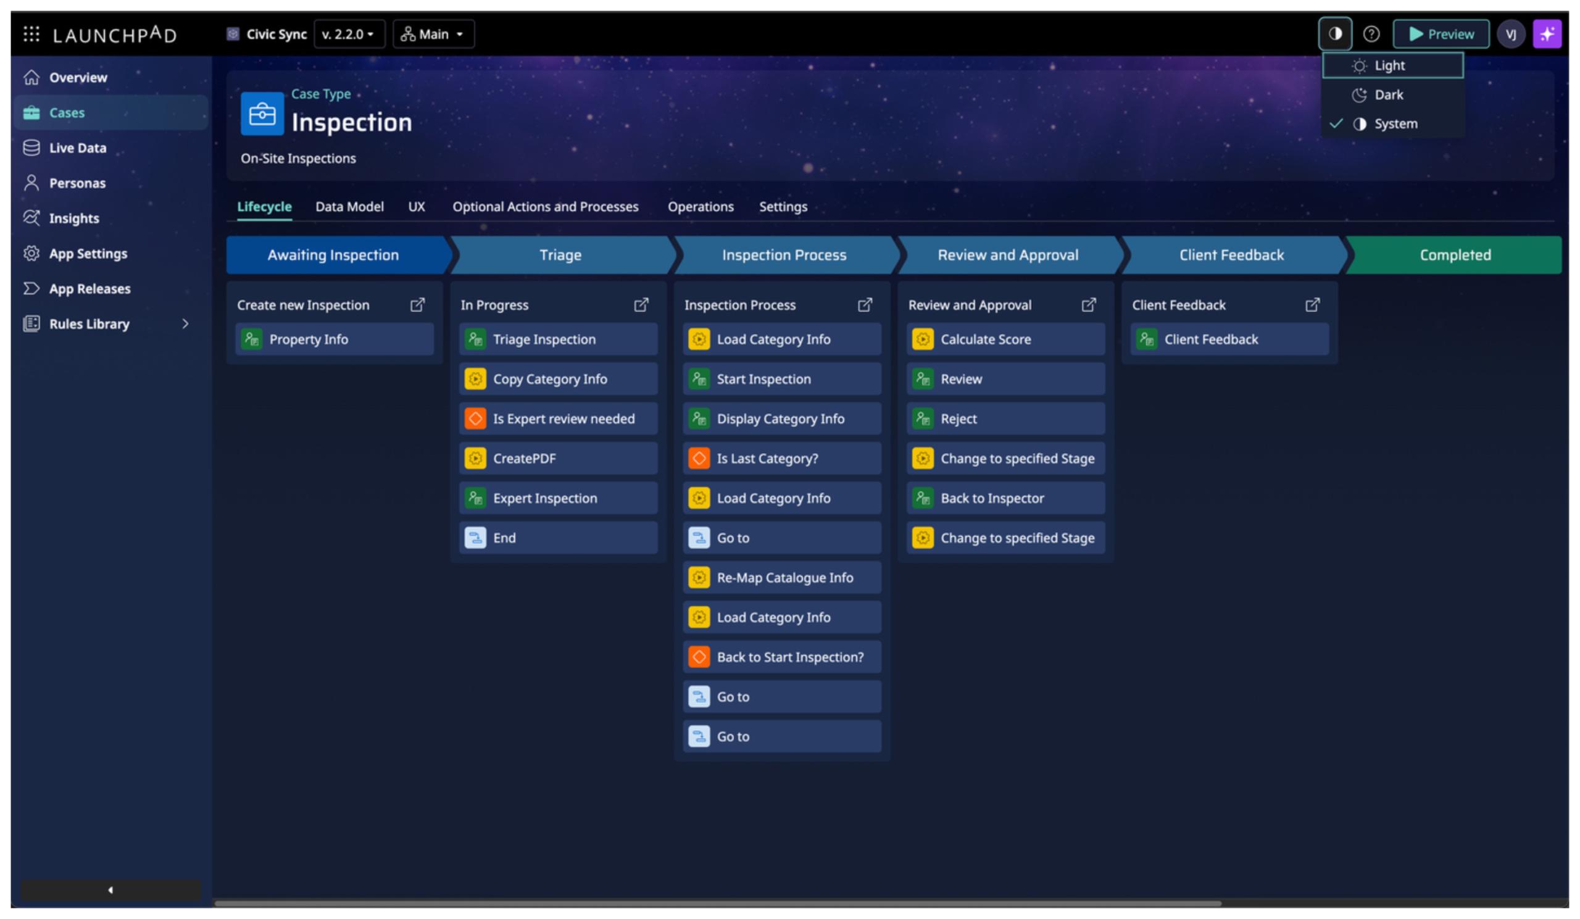Open In Progress process external link icon
The image size is (1580, 919).
point(641,305)
